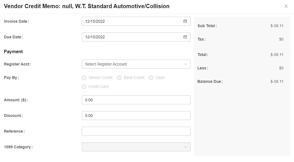The height and width of the screenshot is (162, 294).
Task: Focus the Discount input field
Action: click(x=136, y=116)
